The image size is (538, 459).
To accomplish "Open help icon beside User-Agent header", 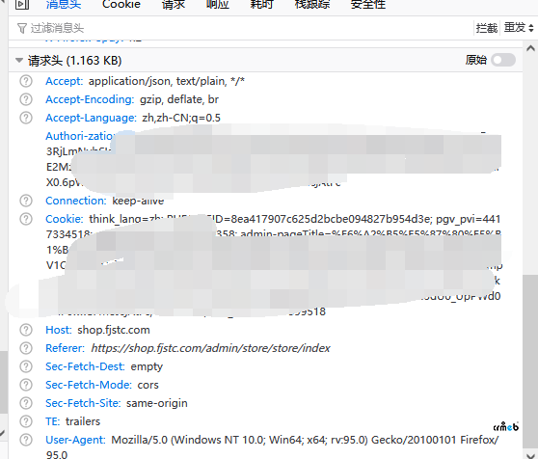I will pos(26,440).
